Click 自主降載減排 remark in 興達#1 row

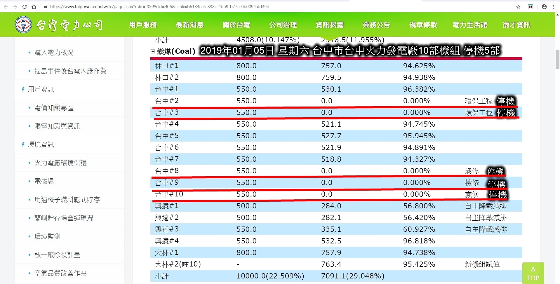[x=486, y=206]
